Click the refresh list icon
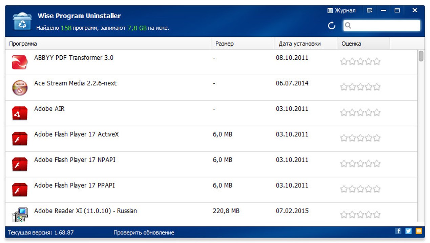Image resolution: width=430 pixels, height=243 pixels. pos(332,25)
